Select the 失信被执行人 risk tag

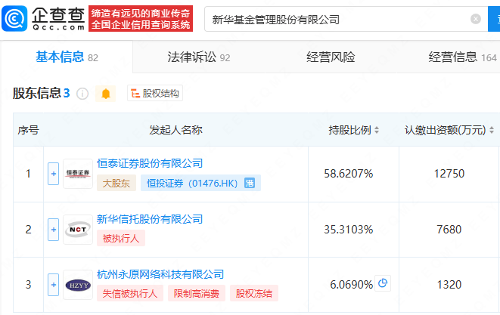pos(130,293)
